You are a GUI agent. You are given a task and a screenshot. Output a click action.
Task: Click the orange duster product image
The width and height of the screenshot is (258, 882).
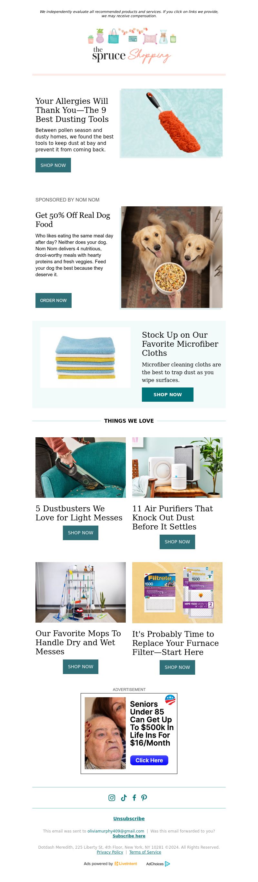tap(172, 123)
